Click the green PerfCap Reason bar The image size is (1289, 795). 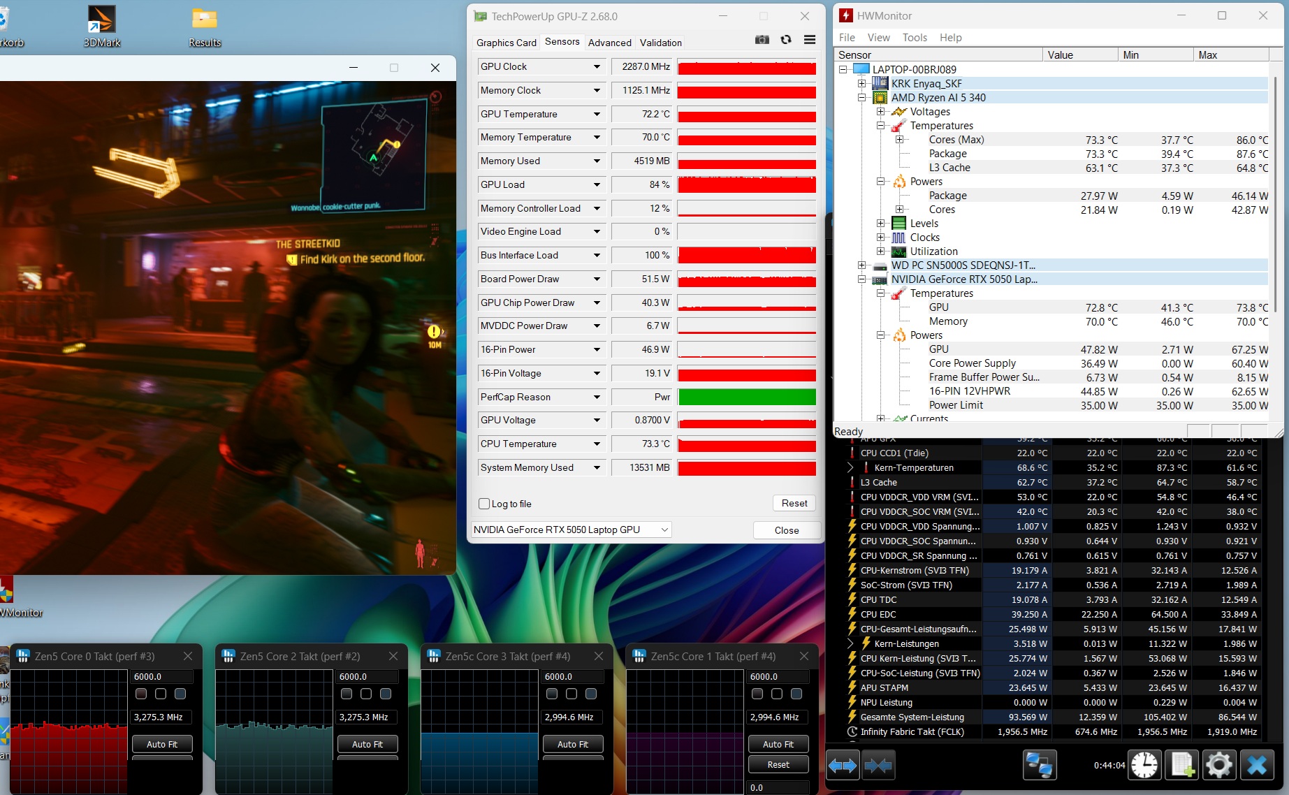click(747, 397)
